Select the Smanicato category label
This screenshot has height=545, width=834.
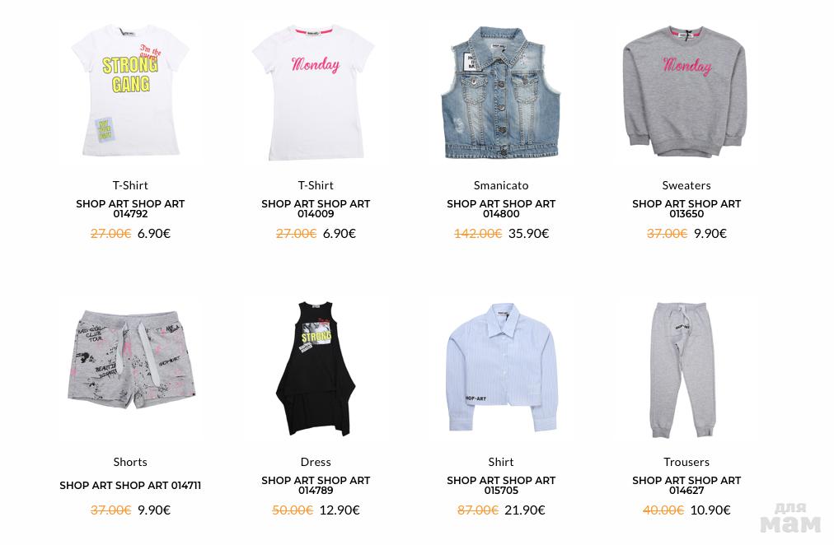click(501, 185)
